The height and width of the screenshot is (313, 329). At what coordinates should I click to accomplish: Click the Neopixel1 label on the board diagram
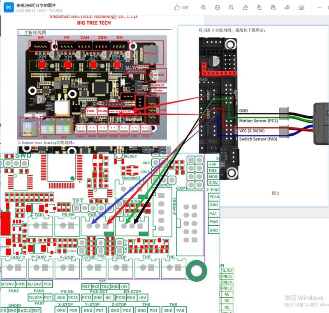tap(131, 178)
